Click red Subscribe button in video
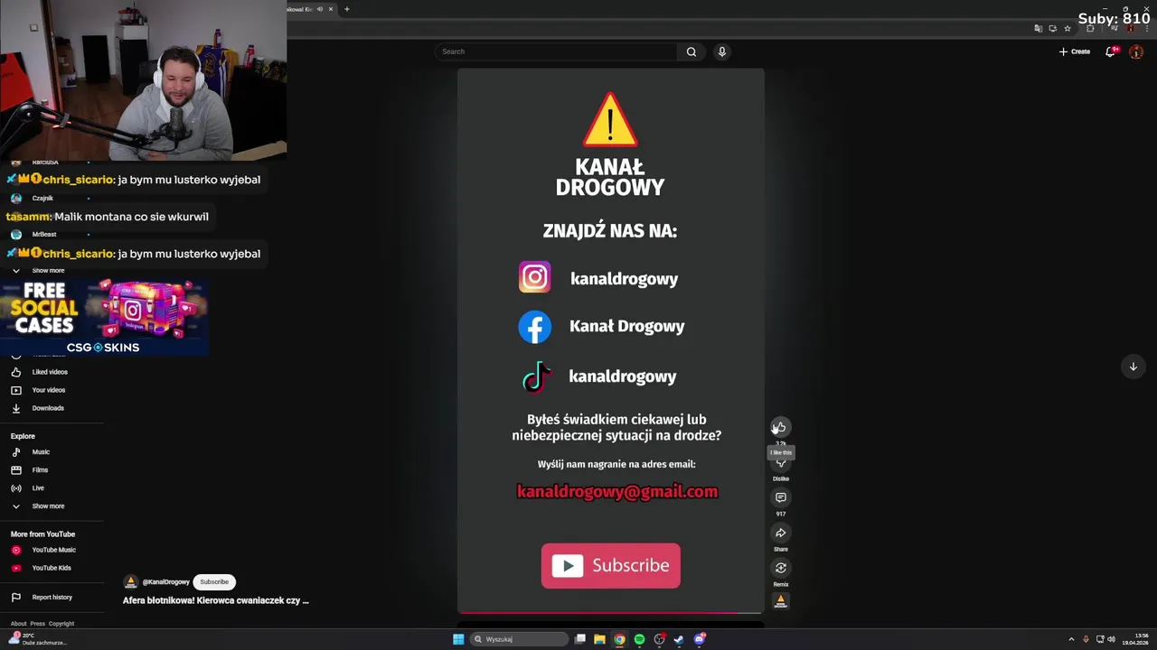1157x650 pixels. pyautogui.click(x=611, y=566)
